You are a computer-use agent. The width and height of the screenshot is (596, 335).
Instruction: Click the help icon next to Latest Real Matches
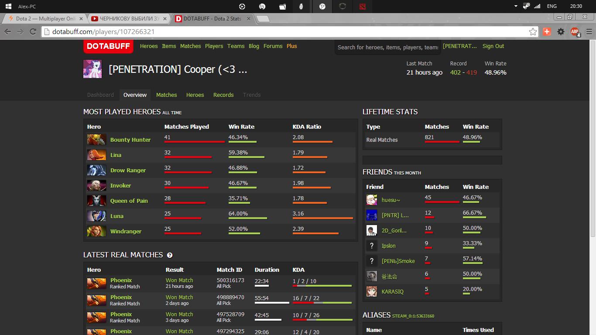click(x=170, y=255)
